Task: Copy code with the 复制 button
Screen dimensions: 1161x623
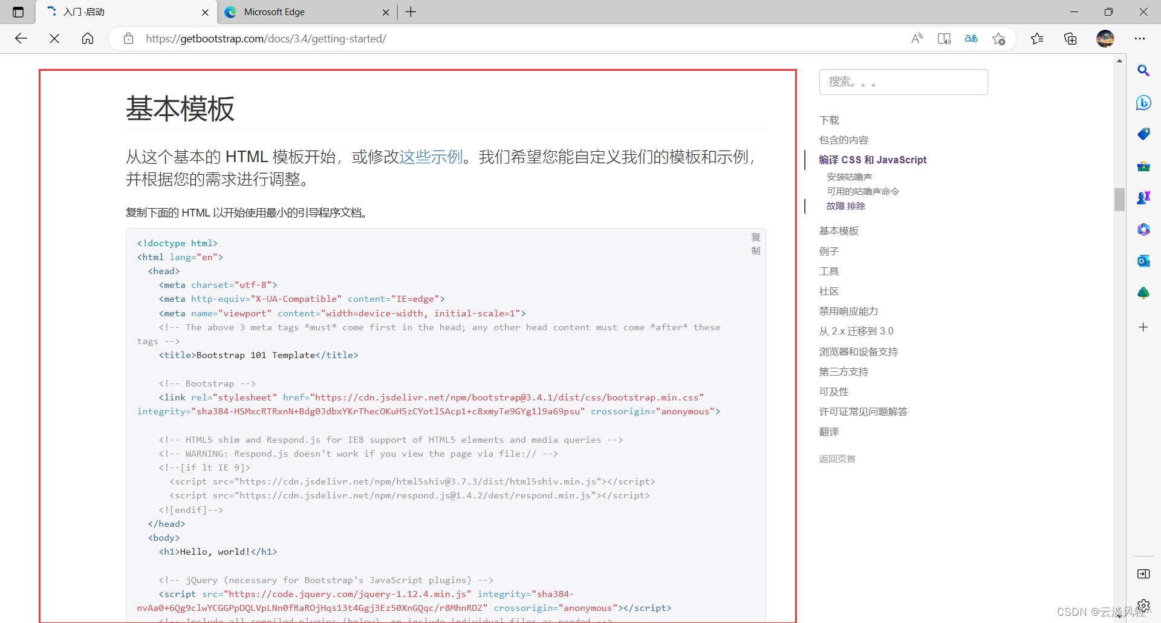Action: [756, 244]
